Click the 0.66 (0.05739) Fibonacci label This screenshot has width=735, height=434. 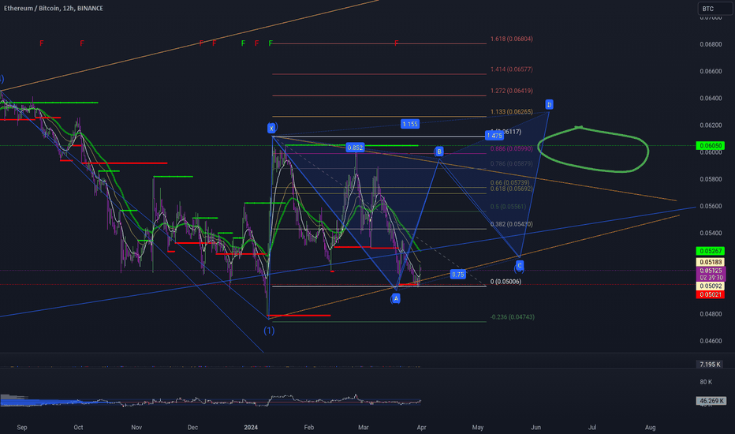click(x=509, y=182)
